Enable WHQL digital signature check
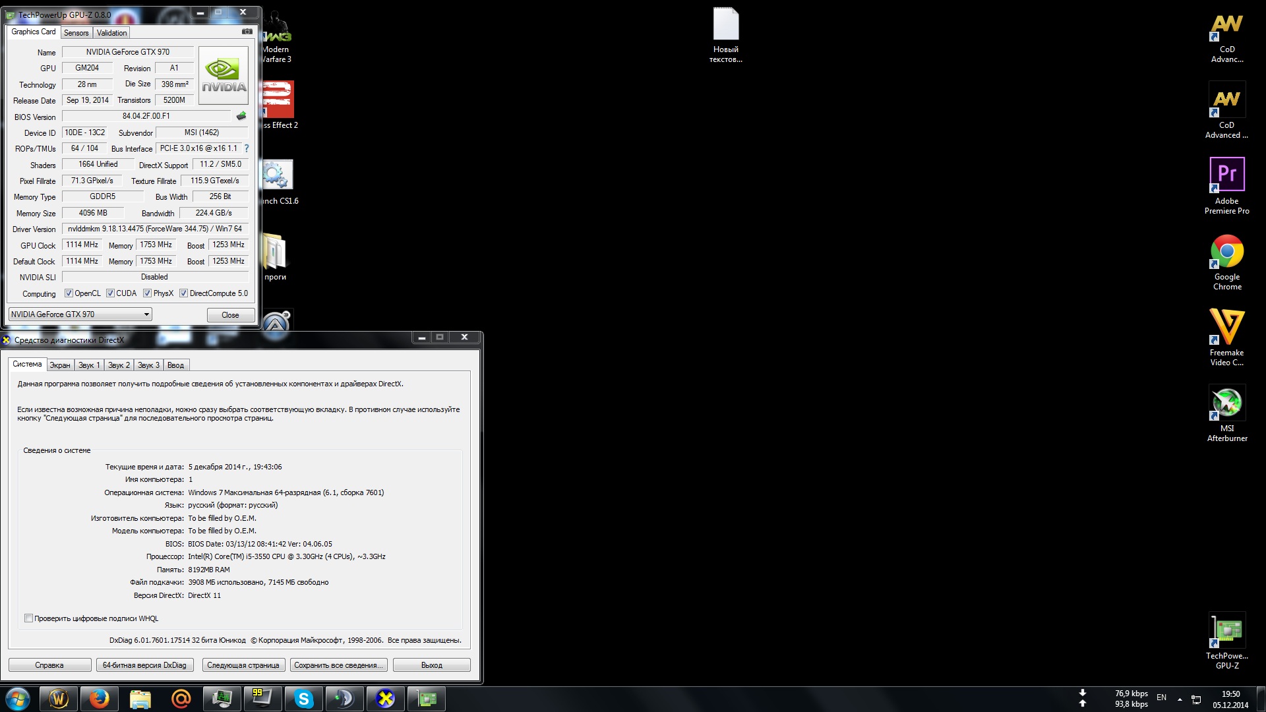This screenshot has width=1266, height=712. [28, 618]
